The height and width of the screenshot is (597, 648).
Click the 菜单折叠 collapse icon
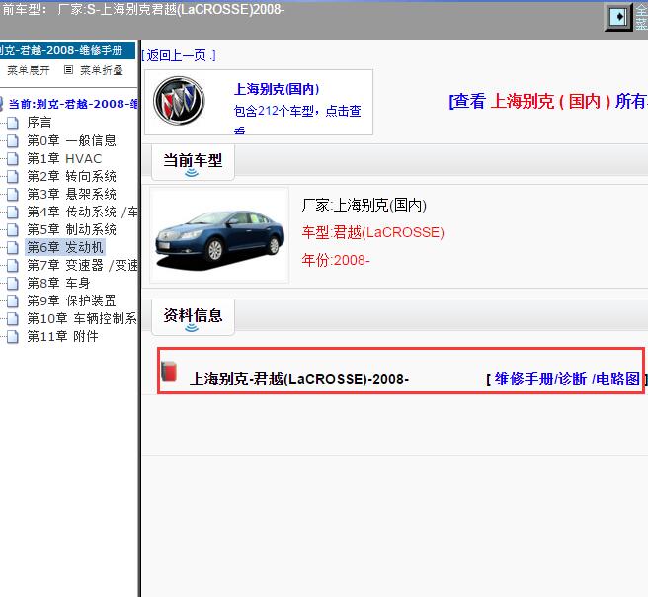68,70
